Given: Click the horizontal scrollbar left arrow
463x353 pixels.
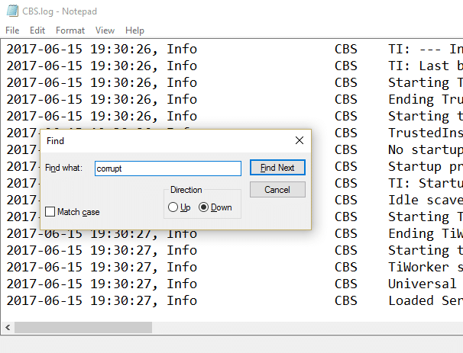Looking at the screenshot, I should pyautogui.click(x=8, y=327).
